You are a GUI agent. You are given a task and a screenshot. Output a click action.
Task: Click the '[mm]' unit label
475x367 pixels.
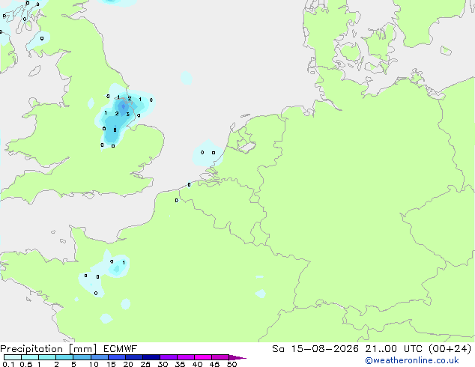click(82, 349)
